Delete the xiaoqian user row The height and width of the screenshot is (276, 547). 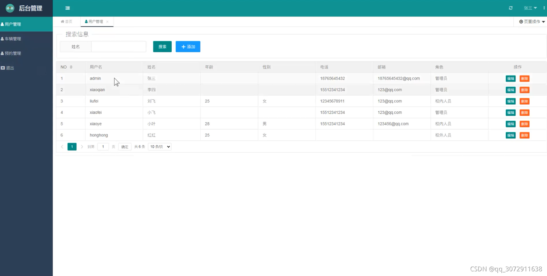(524, 90)
